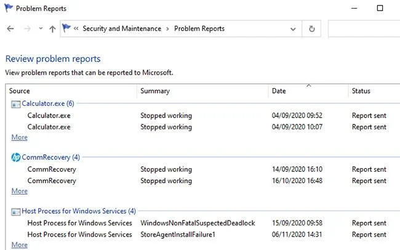
Task: Select Calculator.exe report from 04/09/2020 10:07
Action: [x=207, y=127]
